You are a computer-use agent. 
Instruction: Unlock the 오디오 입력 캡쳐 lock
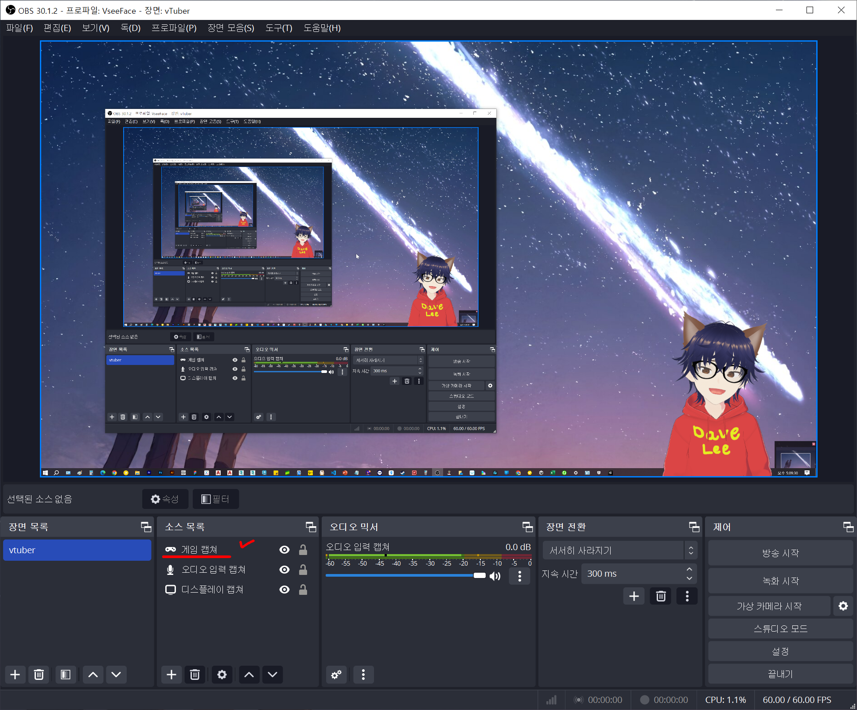coord(303,570)
